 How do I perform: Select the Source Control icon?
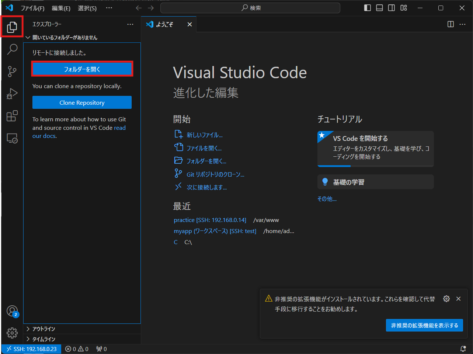click(12, 71)
